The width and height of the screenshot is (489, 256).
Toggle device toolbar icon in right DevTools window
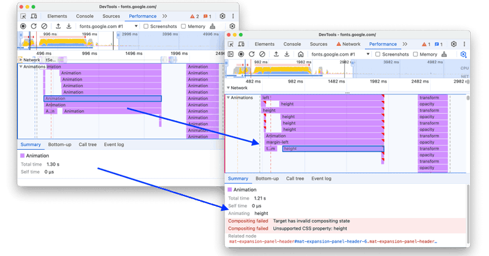241,44
